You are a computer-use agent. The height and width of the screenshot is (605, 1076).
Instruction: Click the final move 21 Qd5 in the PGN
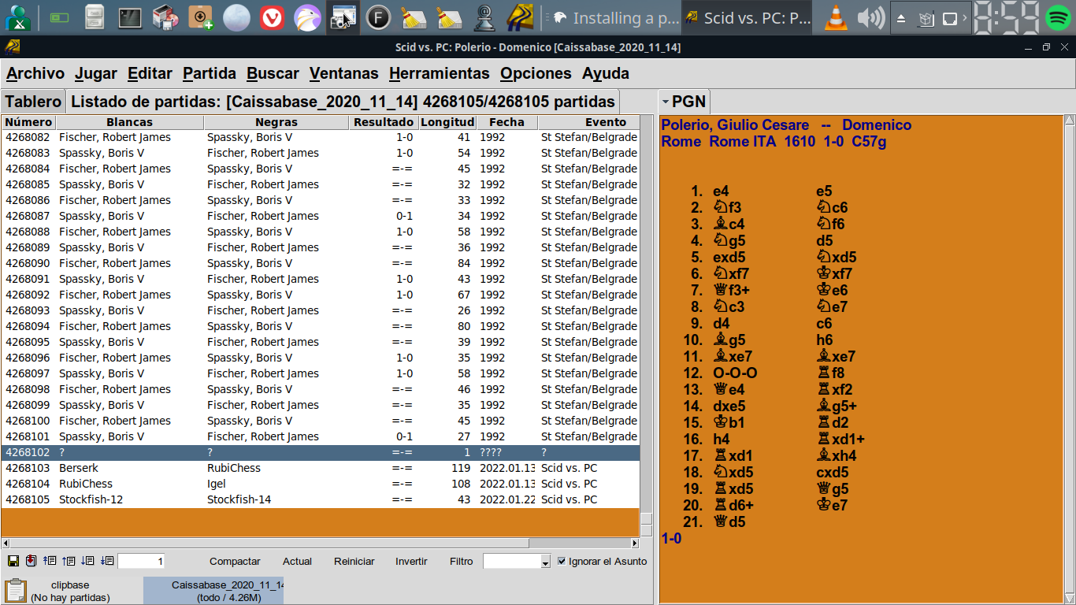point(729,521)
